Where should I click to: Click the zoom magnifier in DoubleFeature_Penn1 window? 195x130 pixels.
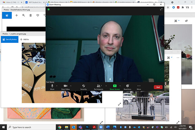(x=23, y=15)
